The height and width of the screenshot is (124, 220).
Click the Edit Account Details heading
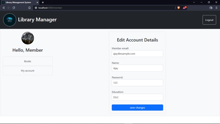click(137, 40)
